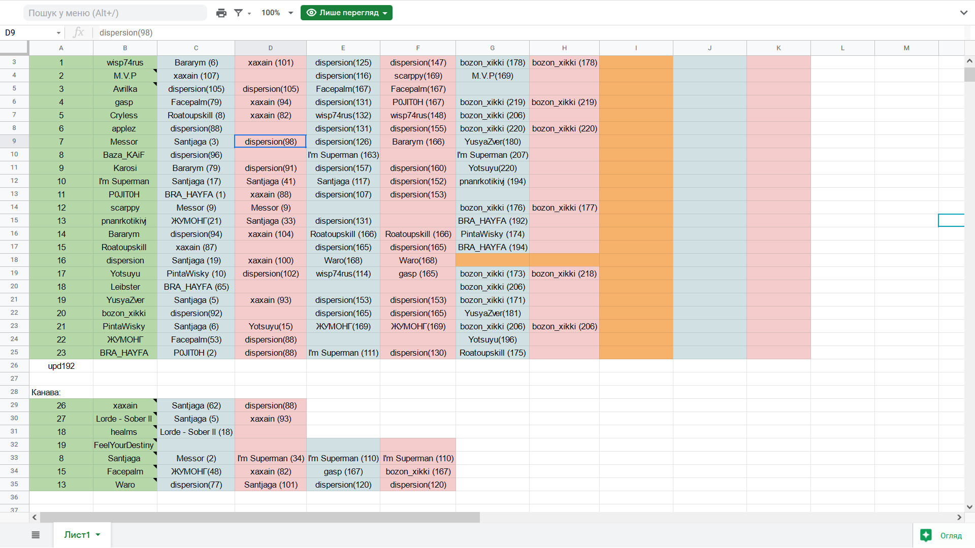Viewport: 975px width, 548px height.
Task: Click the fx formula icon
Action: (x=78, y=32)
